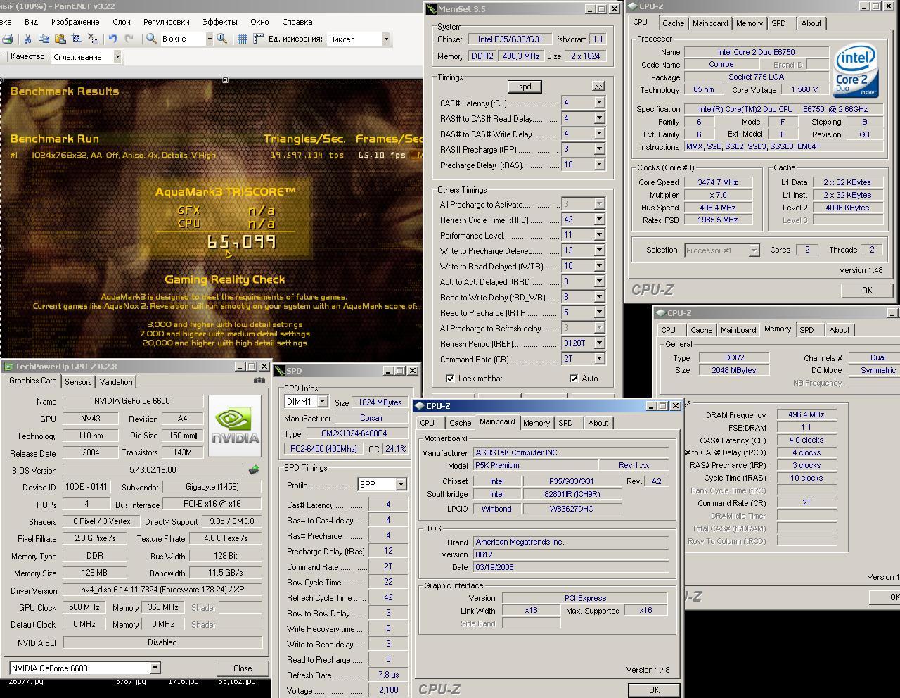Open the DIMM1 slot dropdown in SPD
Screen dimensions: 900x698
click(322, 402)
